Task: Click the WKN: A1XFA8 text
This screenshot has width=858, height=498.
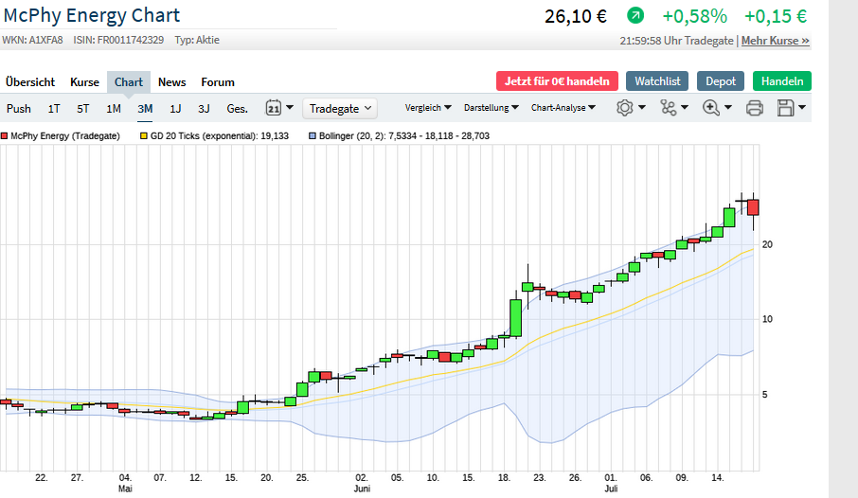Action: pos(32,40)
